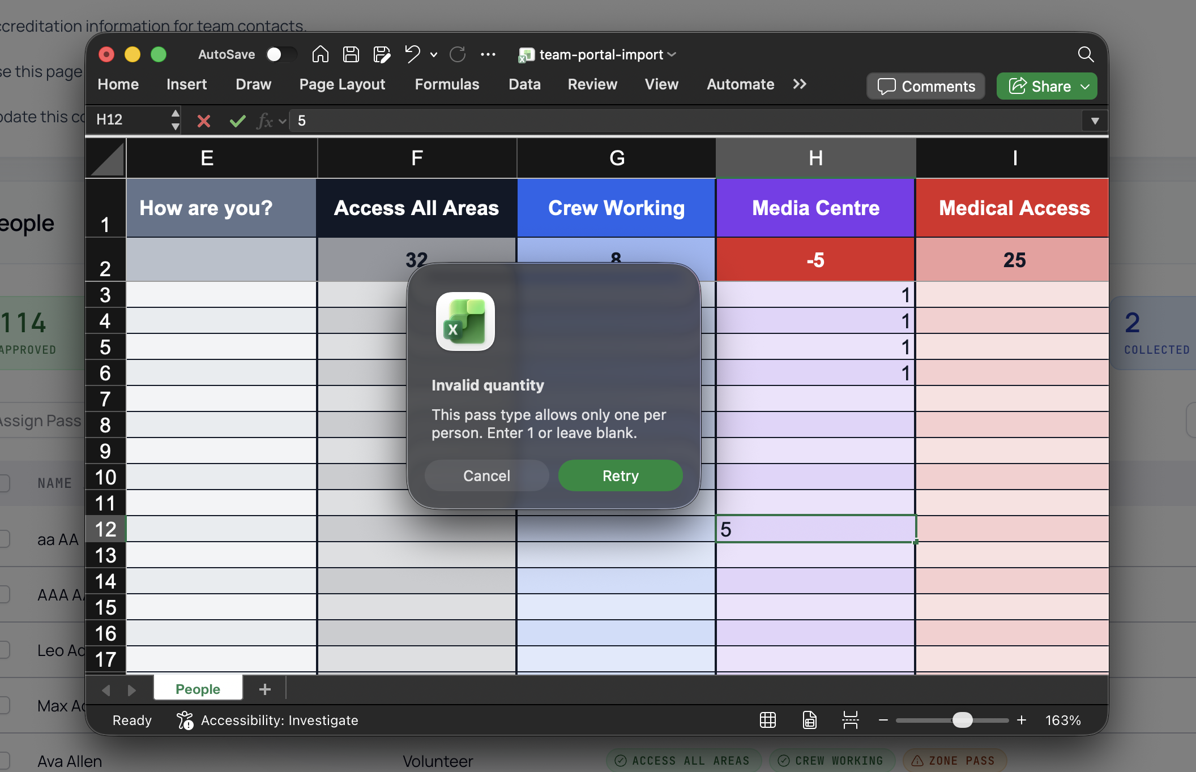The height and width of the screenshot is (772, 1196).
Task: Open the team-portal-import file name dropdown
Action: click(672, 55)
